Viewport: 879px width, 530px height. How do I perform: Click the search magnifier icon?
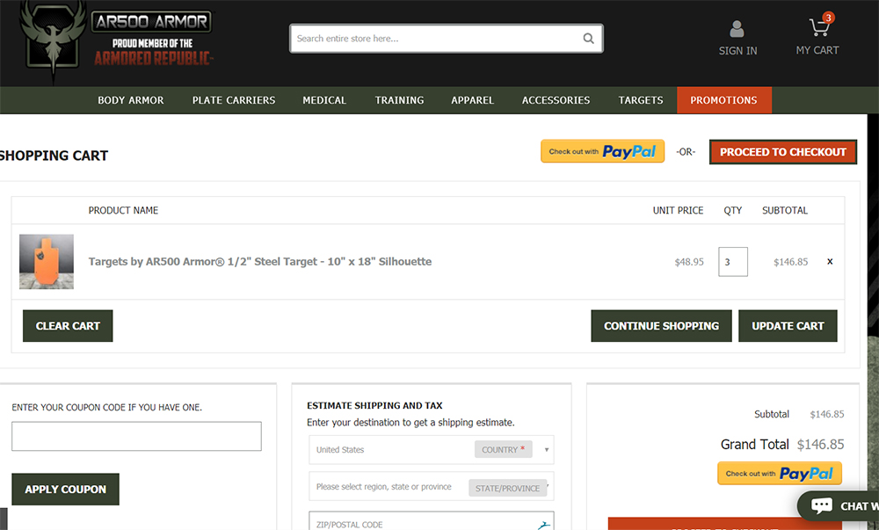pyautogui.click(x=588, y=38)
